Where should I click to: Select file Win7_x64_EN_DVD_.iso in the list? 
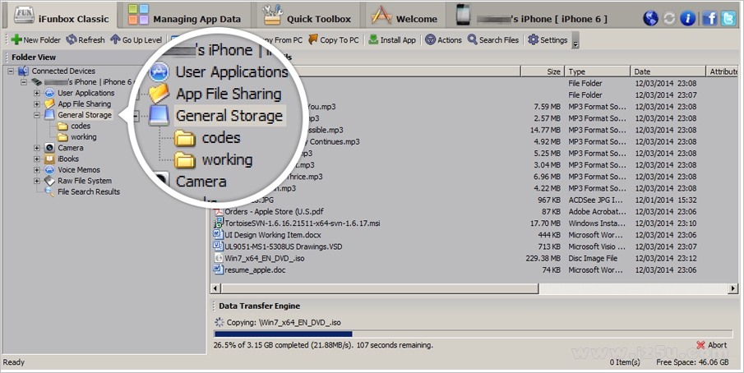(x=264, y=258)
